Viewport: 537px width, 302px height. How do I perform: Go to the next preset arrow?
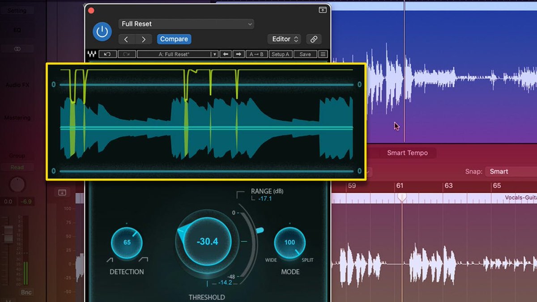pyautogui.click(x=143, y=39)
